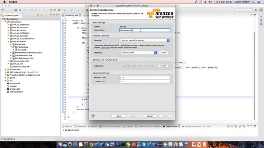
Task: Switch to the Gradle Executions tab
Action: coord(191,126)
